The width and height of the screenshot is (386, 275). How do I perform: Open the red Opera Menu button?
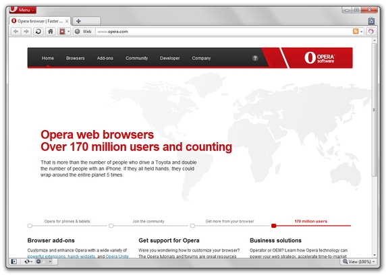[23, 10]
